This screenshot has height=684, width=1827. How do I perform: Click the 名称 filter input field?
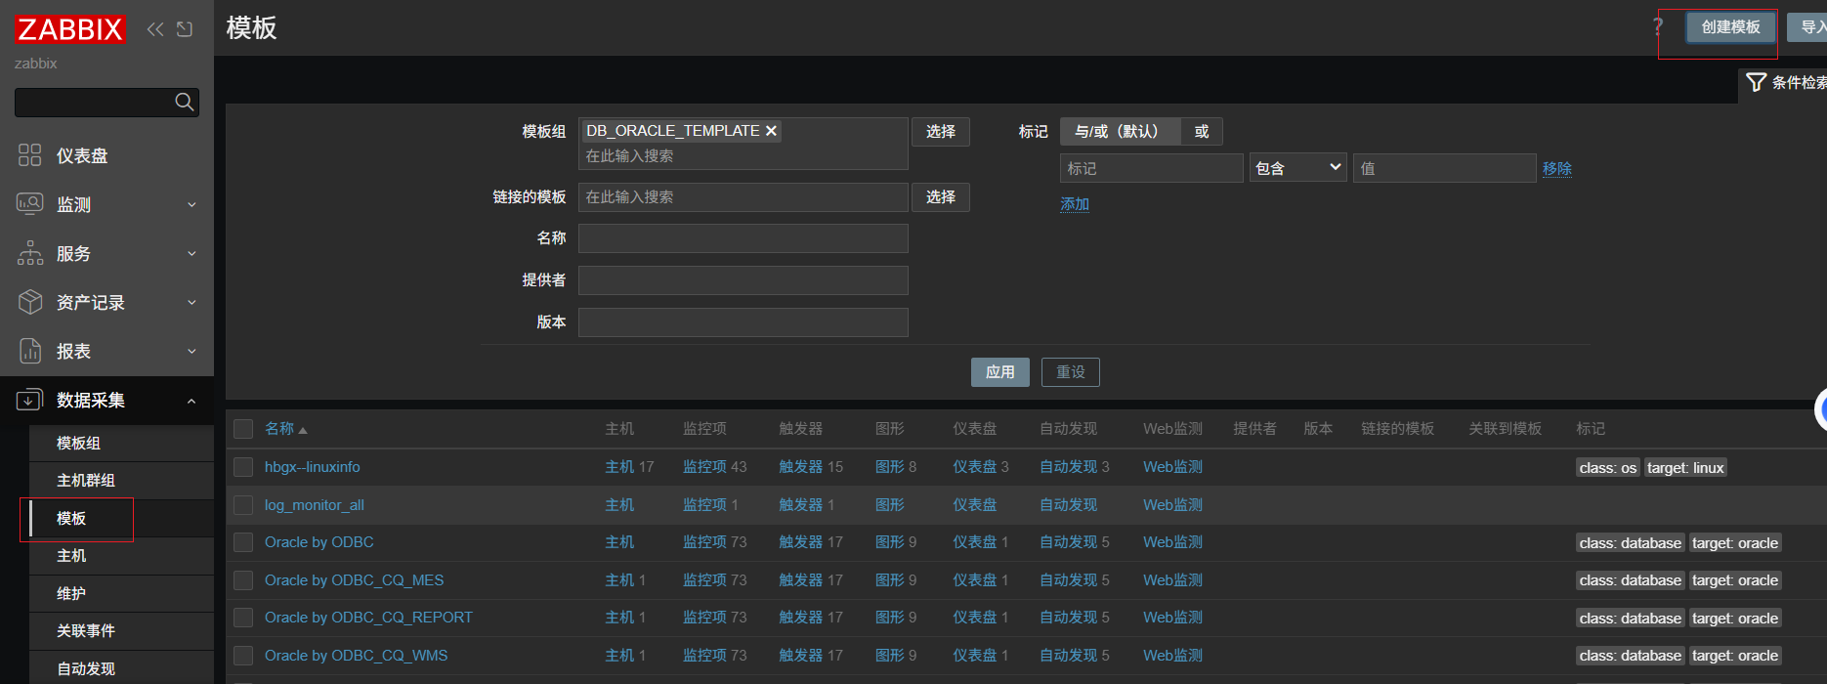coord(744,238)
